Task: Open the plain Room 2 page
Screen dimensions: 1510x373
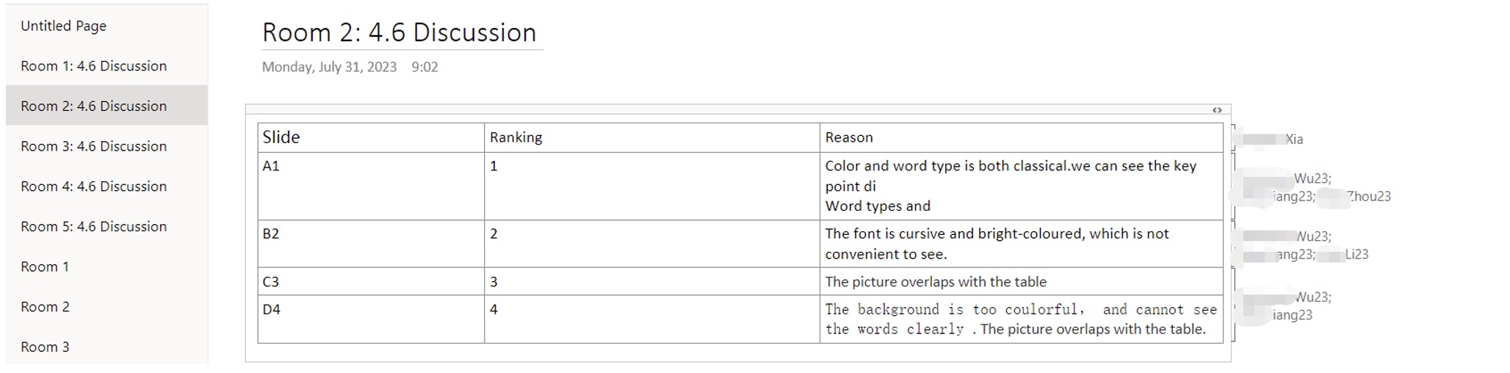Action: (x=106, y=307)
